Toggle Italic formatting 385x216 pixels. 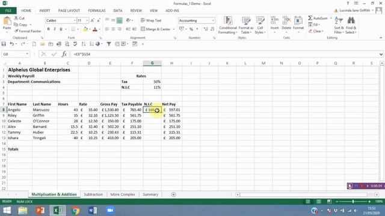point(55,29)
